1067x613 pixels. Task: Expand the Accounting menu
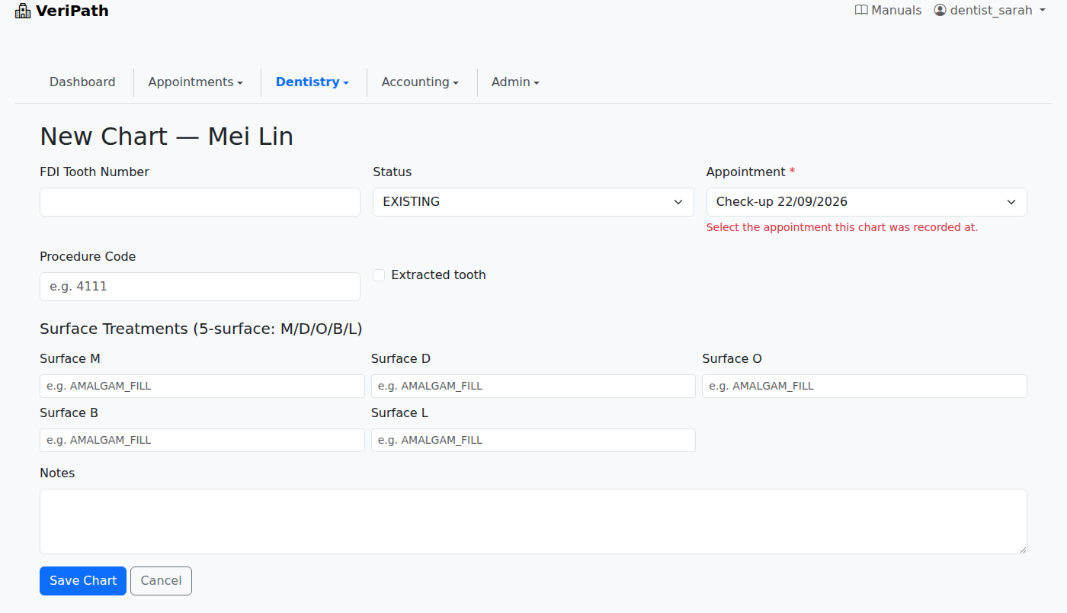[x=420, y=82]
